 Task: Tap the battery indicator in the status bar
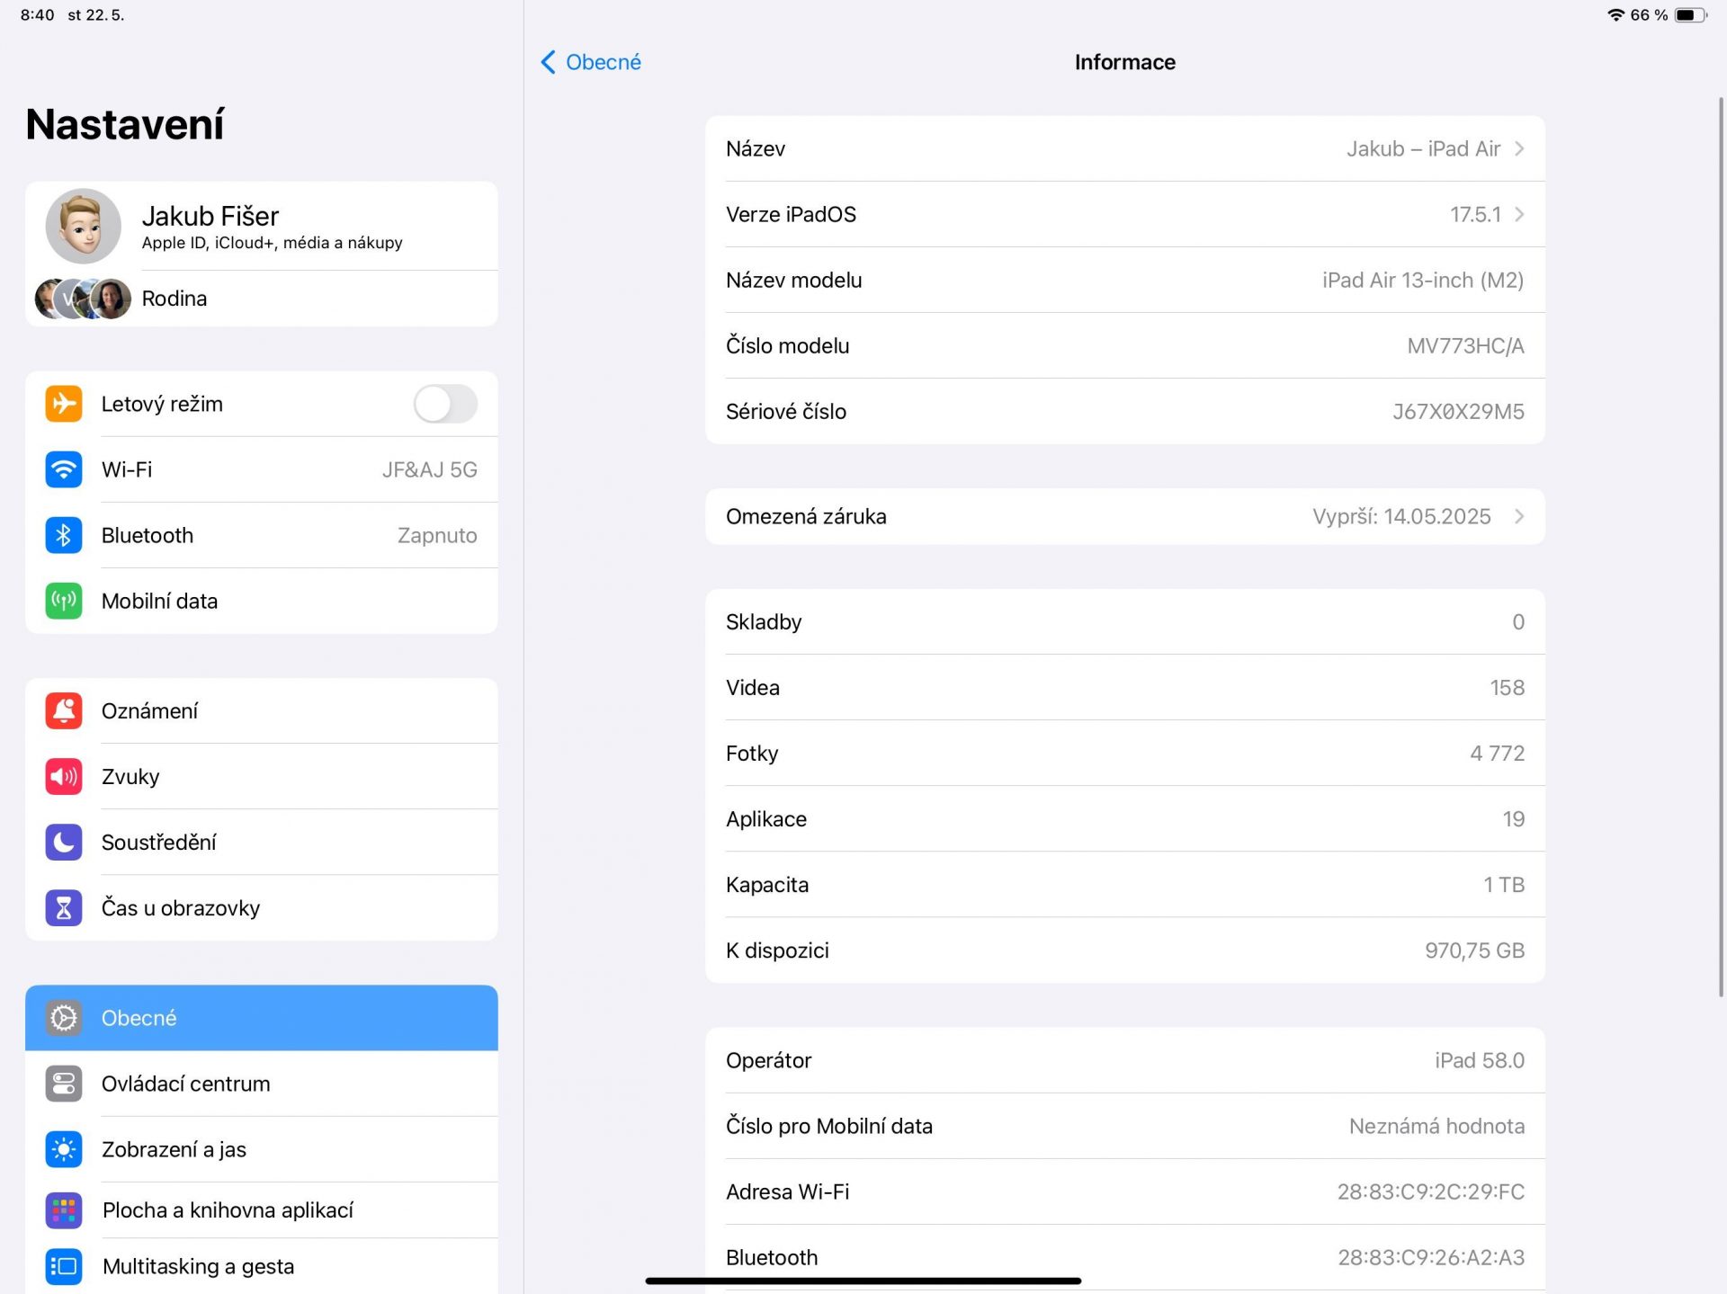[x=1690, y=15]
